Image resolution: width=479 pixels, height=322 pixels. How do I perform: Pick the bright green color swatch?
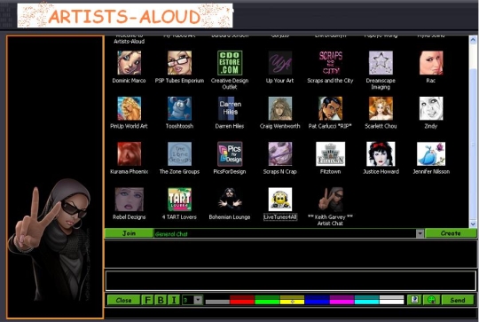[267, 302]
